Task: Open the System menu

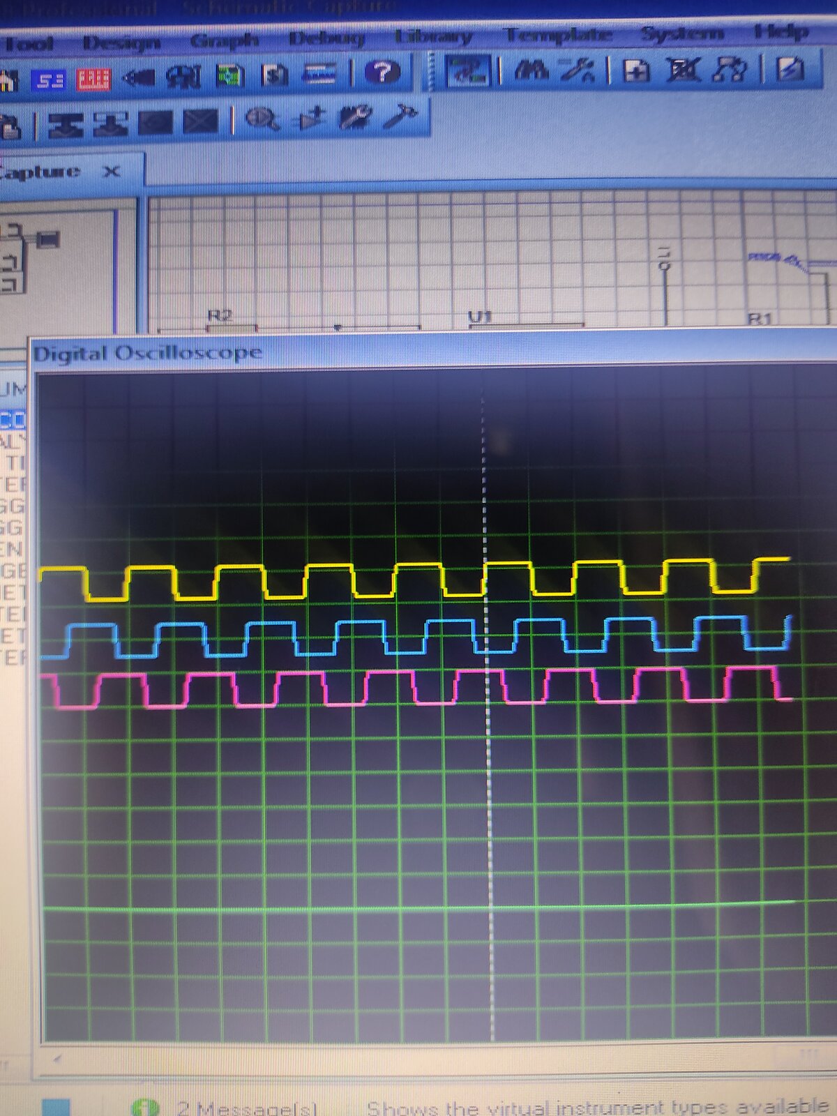Action: pos(682,33)
